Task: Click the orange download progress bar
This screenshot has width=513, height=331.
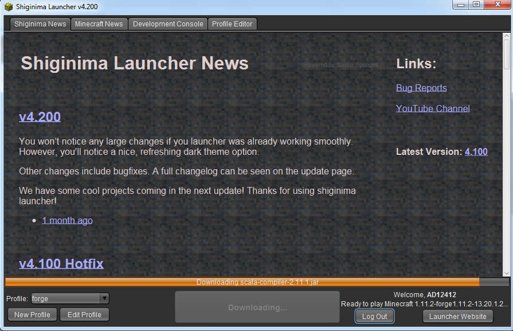Action: [257, 282]
